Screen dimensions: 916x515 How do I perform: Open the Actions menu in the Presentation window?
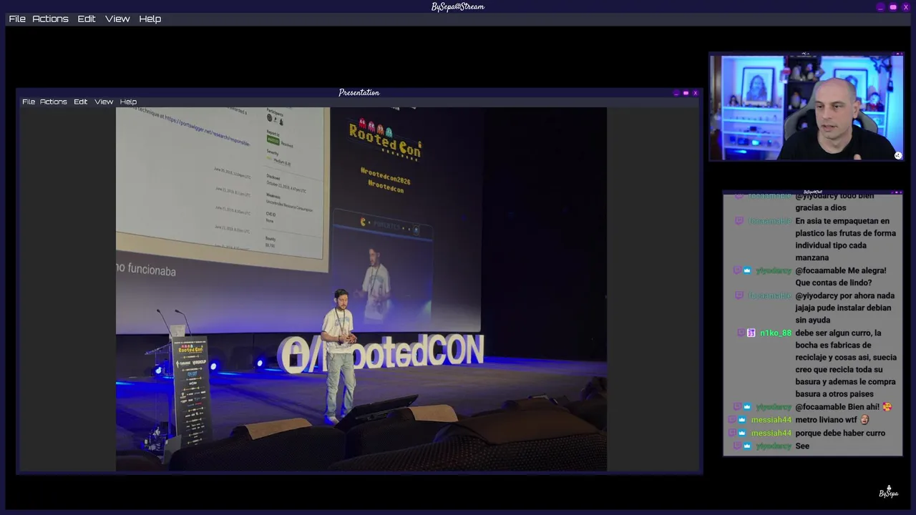coord(53,102)
